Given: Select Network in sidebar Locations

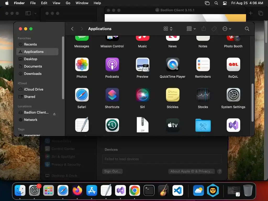Looking at the screenshot, I should [x=37, y=120].
